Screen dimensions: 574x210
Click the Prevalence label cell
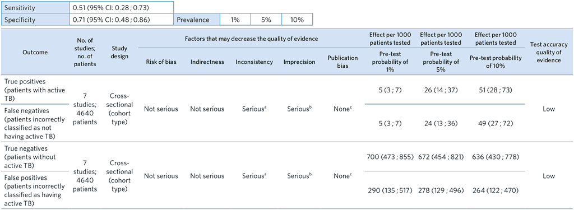[x=197, y=20]
